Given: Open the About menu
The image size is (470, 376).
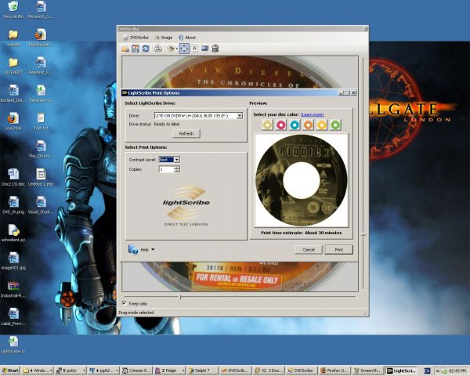Looking at the screenshot, I should point(187,38).
